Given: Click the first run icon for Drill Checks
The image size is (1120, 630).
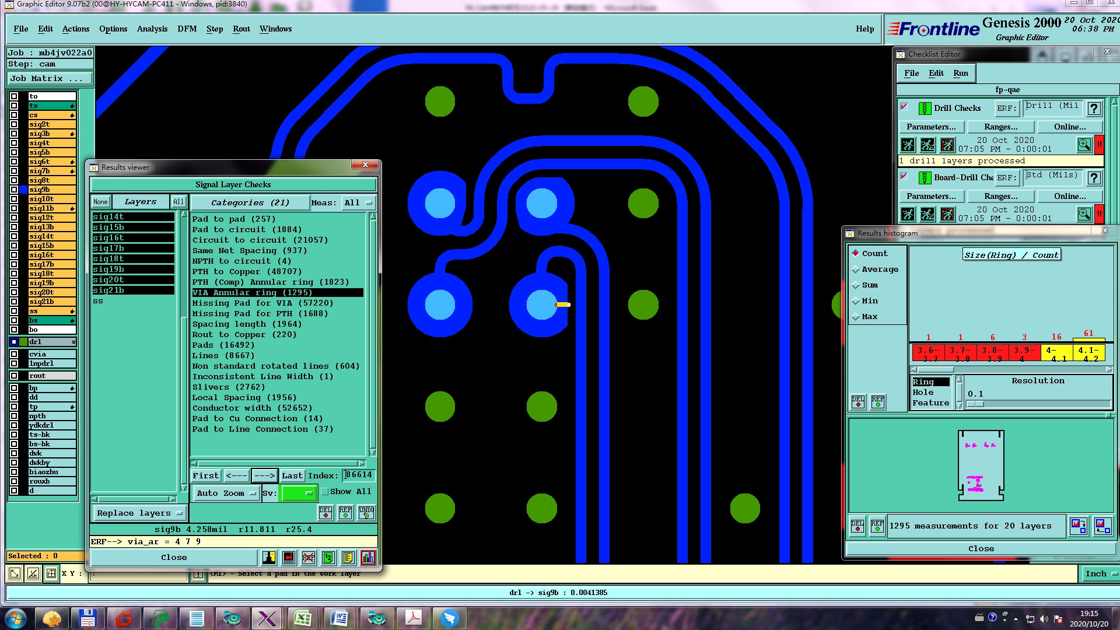Looking at the screenshot, I should click(908, 145).
